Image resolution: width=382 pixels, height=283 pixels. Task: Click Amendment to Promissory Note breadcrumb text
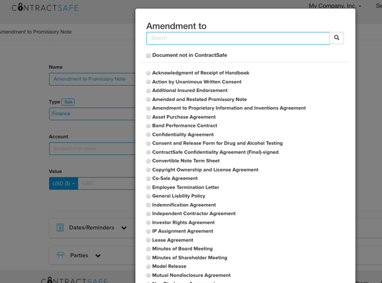click(x=36, y=32)
